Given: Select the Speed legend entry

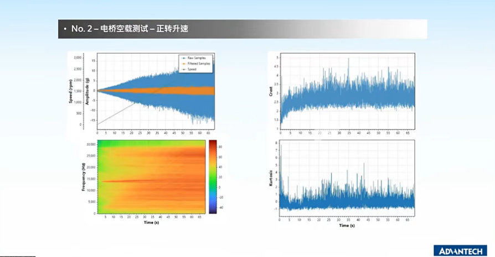Looking at the screenshot, I should tap(189, 69).
